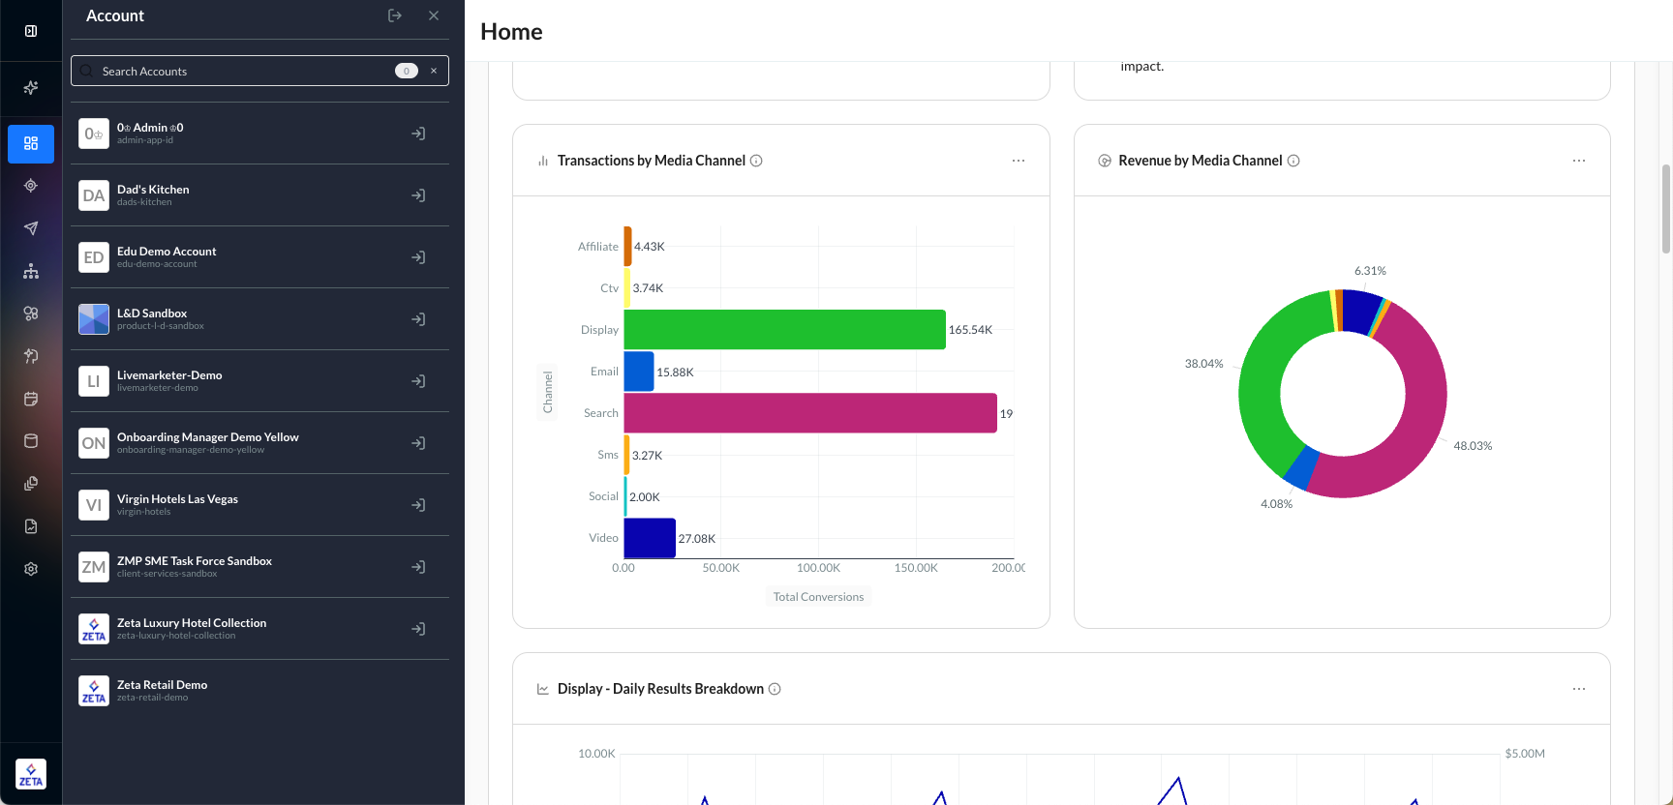
Task: Open the hierarchy tree icon in sidebar
Action: (x=31, y=271)
